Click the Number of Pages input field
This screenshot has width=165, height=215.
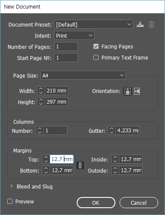(66, 47)
